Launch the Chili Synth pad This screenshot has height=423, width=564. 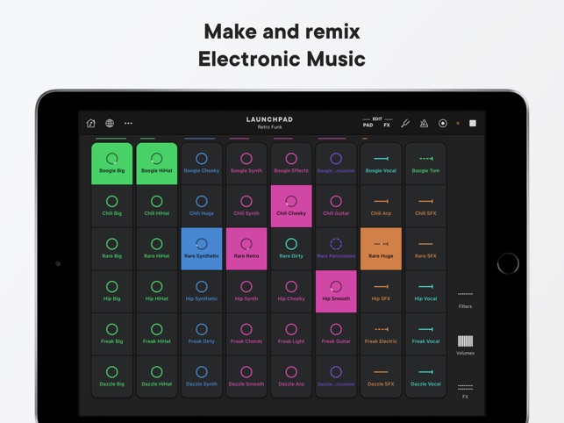click(246, 206)
